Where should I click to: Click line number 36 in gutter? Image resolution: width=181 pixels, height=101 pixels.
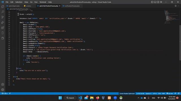[x=9, y=50]
